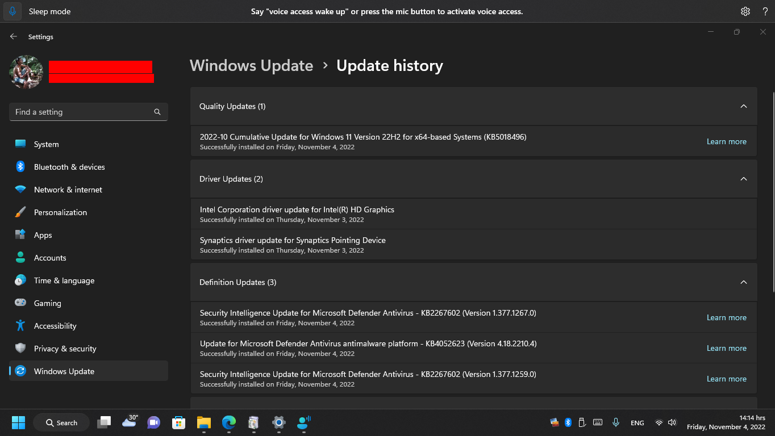Click the Find a setting search box
775x436 pixels.
[x=89, y=112]
